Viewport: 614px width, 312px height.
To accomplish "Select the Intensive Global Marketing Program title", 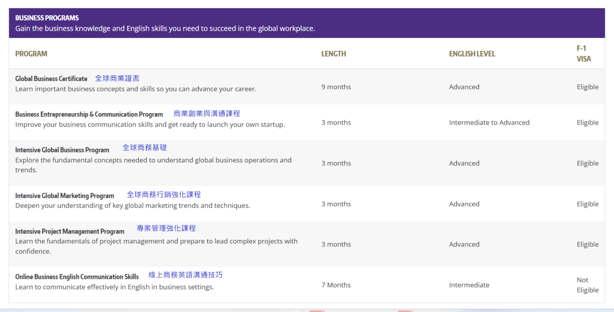I will 64,196.
